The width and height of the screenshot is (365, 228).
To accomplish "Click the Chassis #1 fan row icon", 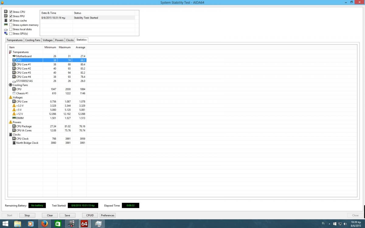I will pos(14,93).
